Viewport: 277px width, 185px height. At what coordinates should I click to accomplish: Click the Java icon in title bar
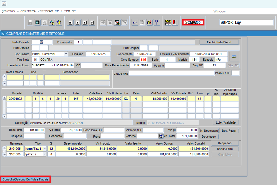click(x=4, y=3)
